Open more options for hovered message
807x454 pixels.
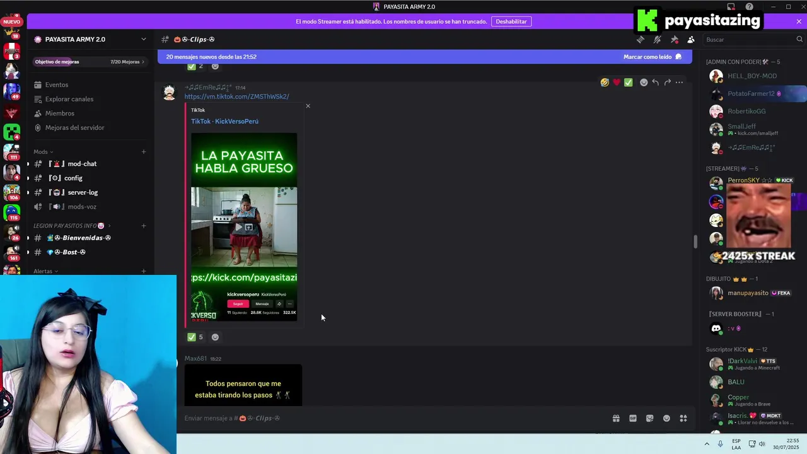pyautogui.click(x=679, y=83)
